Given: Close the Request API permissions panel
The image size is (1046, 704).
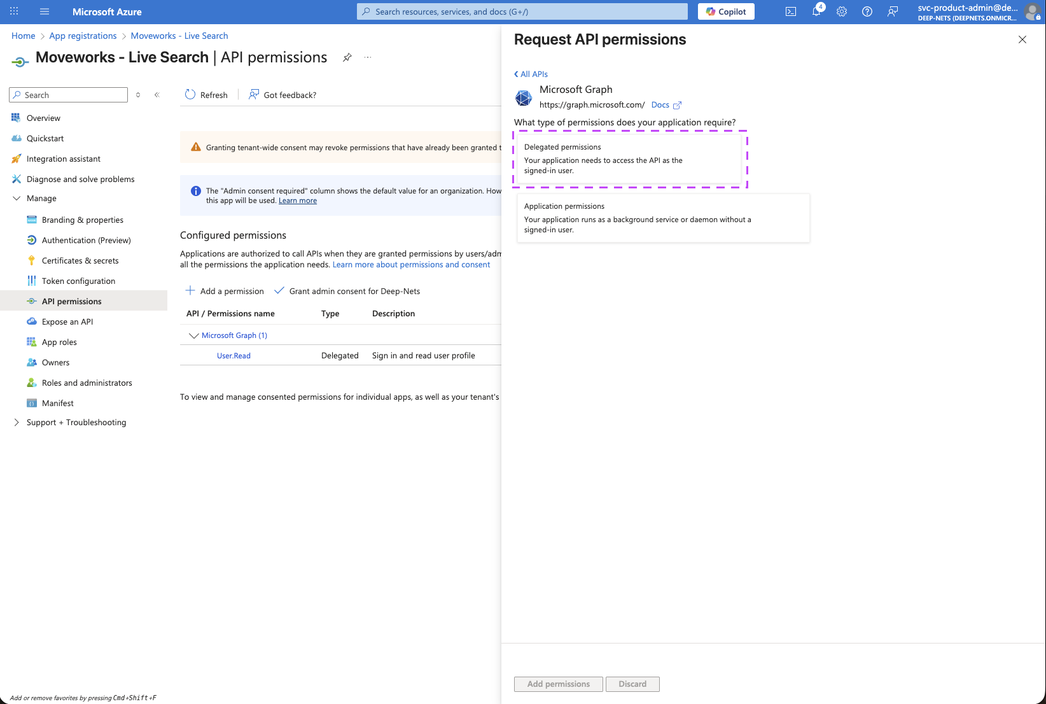Looking at the screenshot, I should 1022,39.
